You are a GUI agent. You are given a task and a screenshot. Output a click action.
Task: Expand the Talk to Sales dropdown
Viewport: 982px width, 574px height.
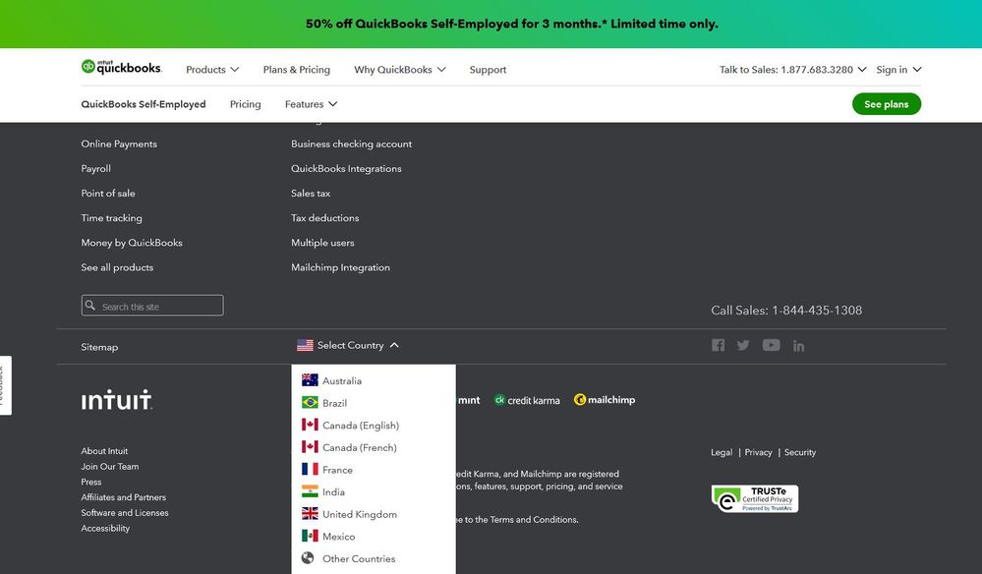click(x=793, y=70)
